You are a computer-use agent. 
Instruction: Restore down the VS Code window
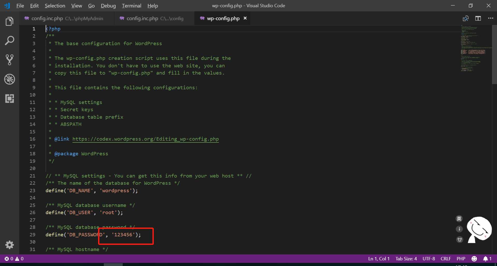coord(471,5)
